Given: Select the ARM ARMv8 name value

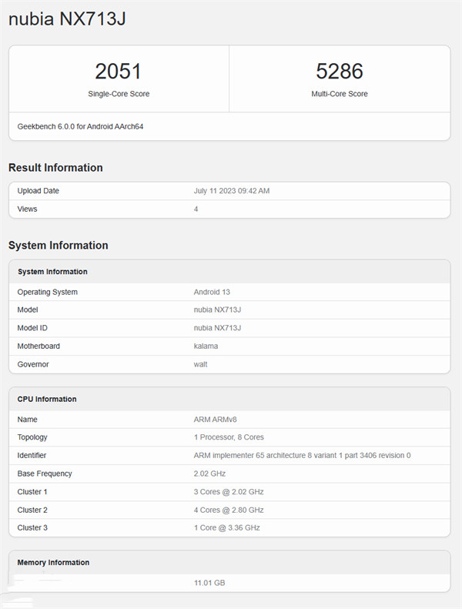Looking at the screenshot, I should point(216,420).
